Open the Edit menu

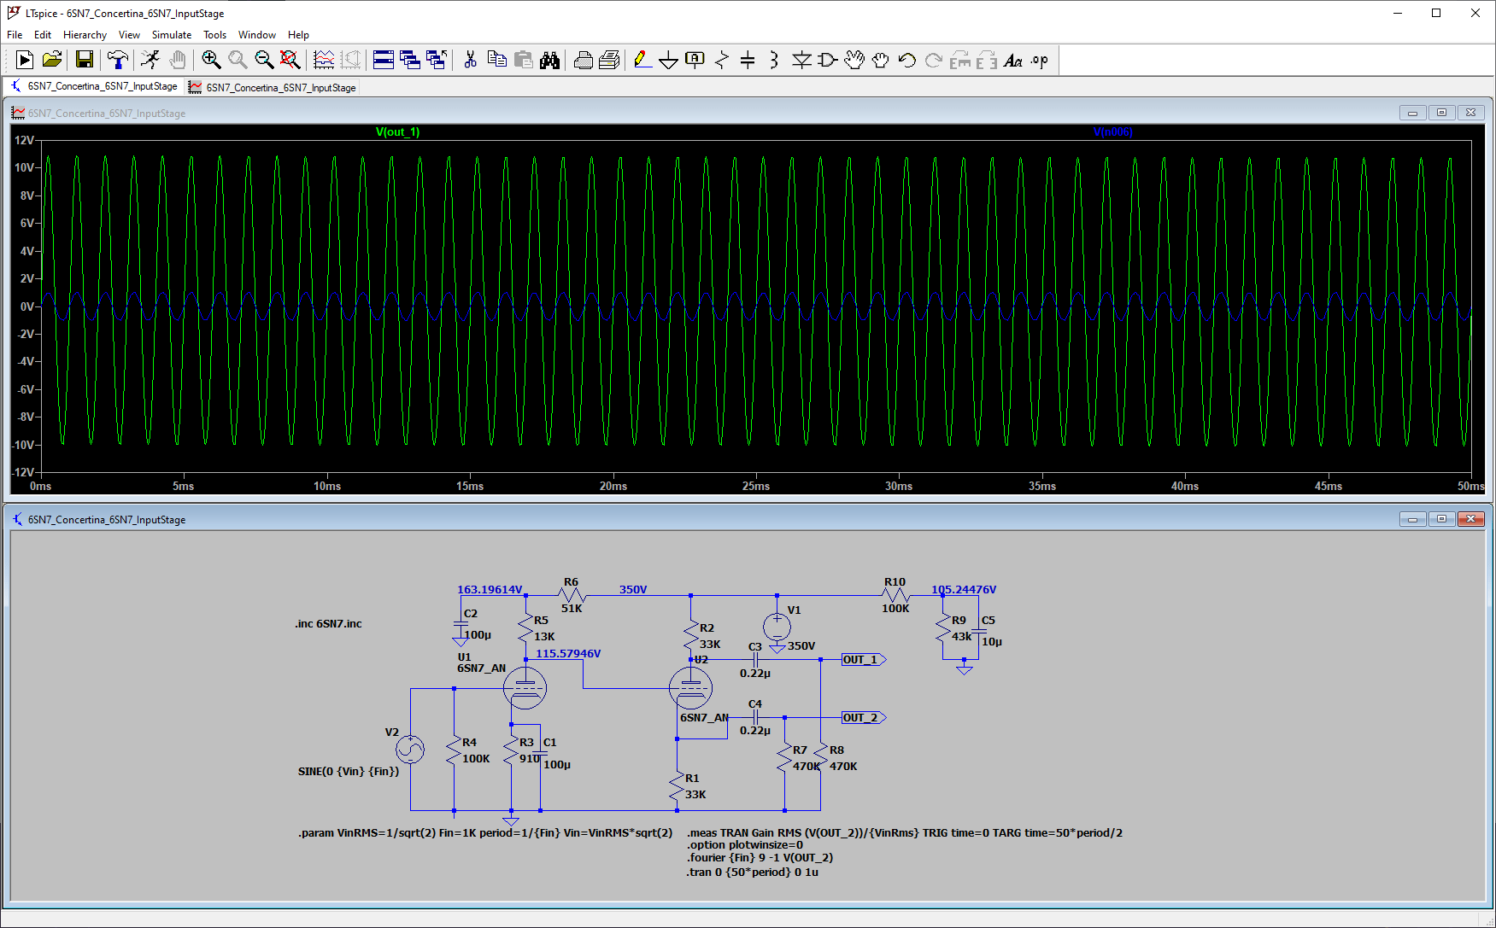coord(43,35)
